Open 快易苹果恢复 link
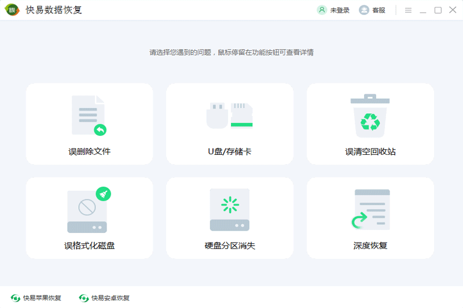The height and width of the screenshot is (308, 463). [x=42, y=298]
